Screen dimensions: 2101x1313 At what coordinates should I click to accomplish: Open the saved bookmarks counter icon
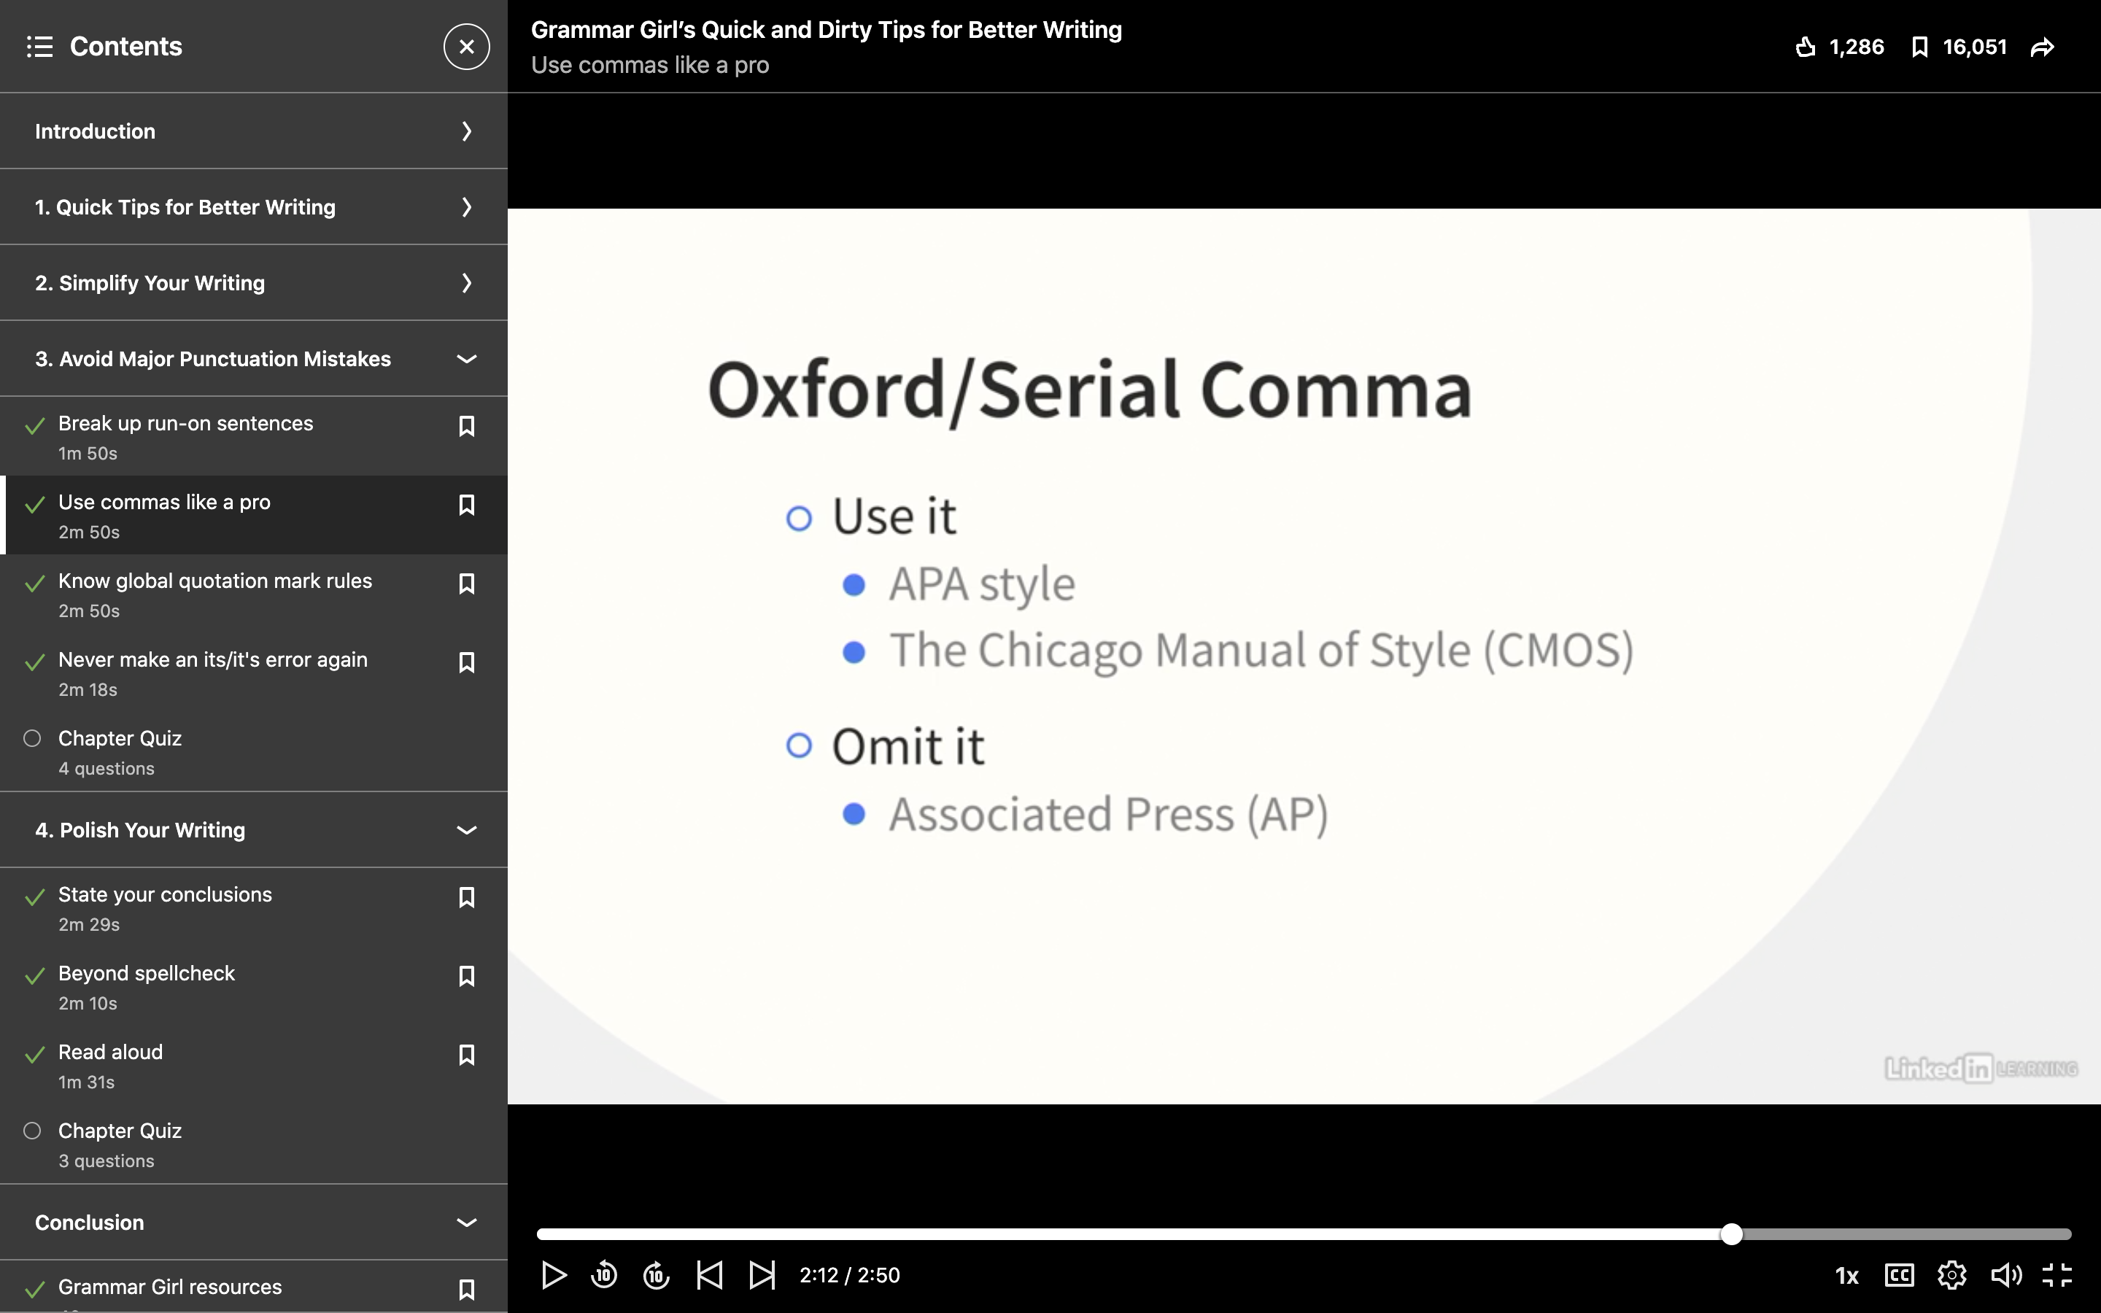tap(1919, 47)
